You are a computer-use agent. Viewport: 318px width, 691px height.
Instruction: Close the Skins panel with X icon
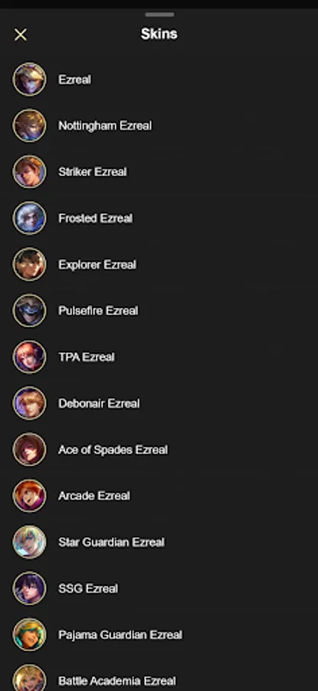click(x=21, y=35)
